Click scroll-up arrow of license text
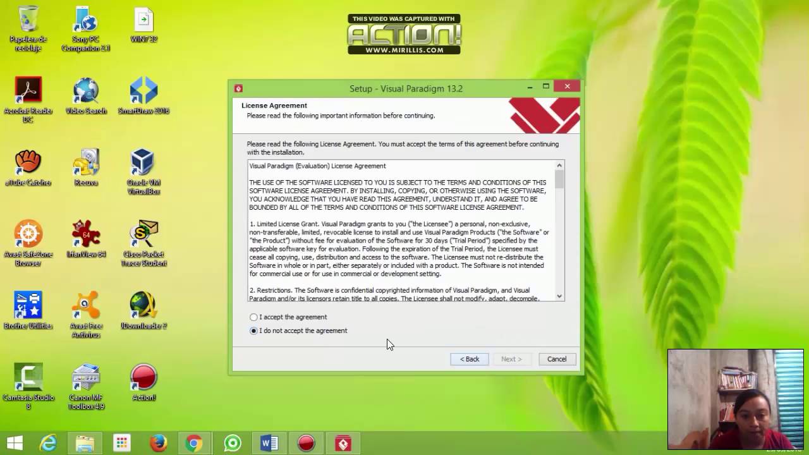This screenshot has height=455, width=809. (559, 166)
